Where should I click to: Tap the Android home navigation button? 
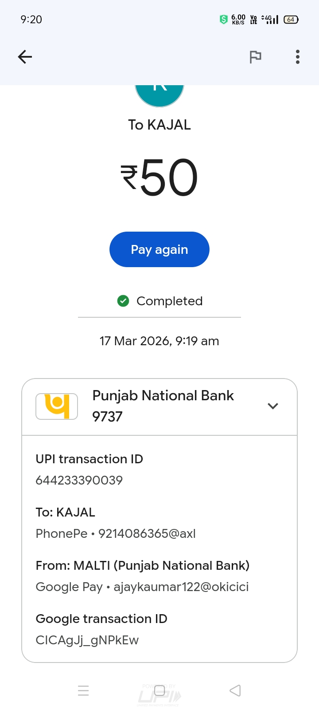[159, 690]
